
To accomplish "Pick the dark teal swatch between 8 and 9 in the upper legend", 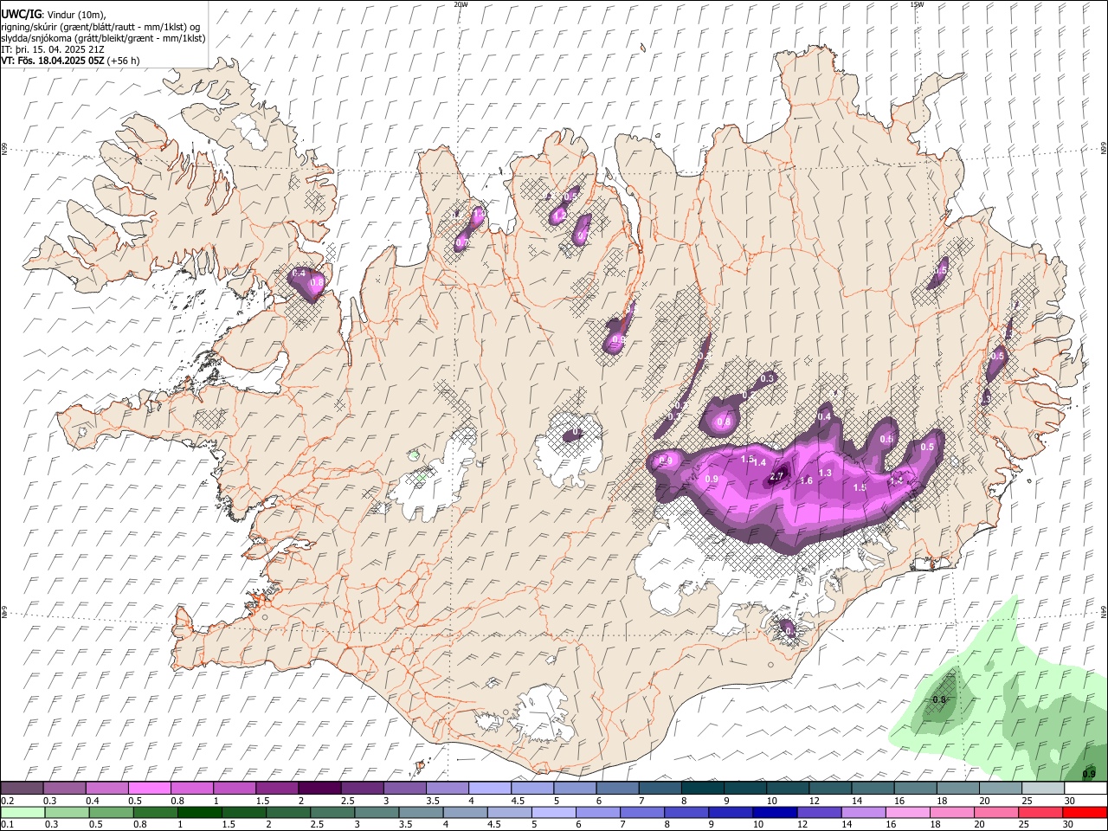I will [703, 789].
